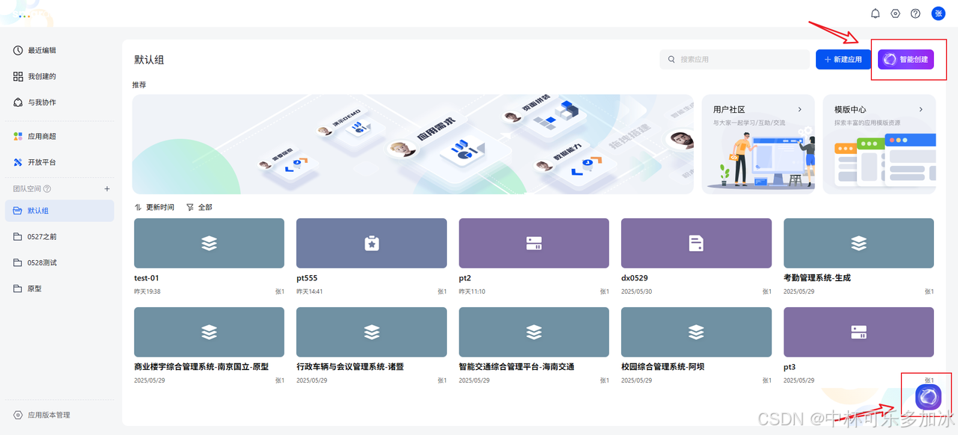Expand the 用户社区 chevron arrow

(x=800, y=110)
